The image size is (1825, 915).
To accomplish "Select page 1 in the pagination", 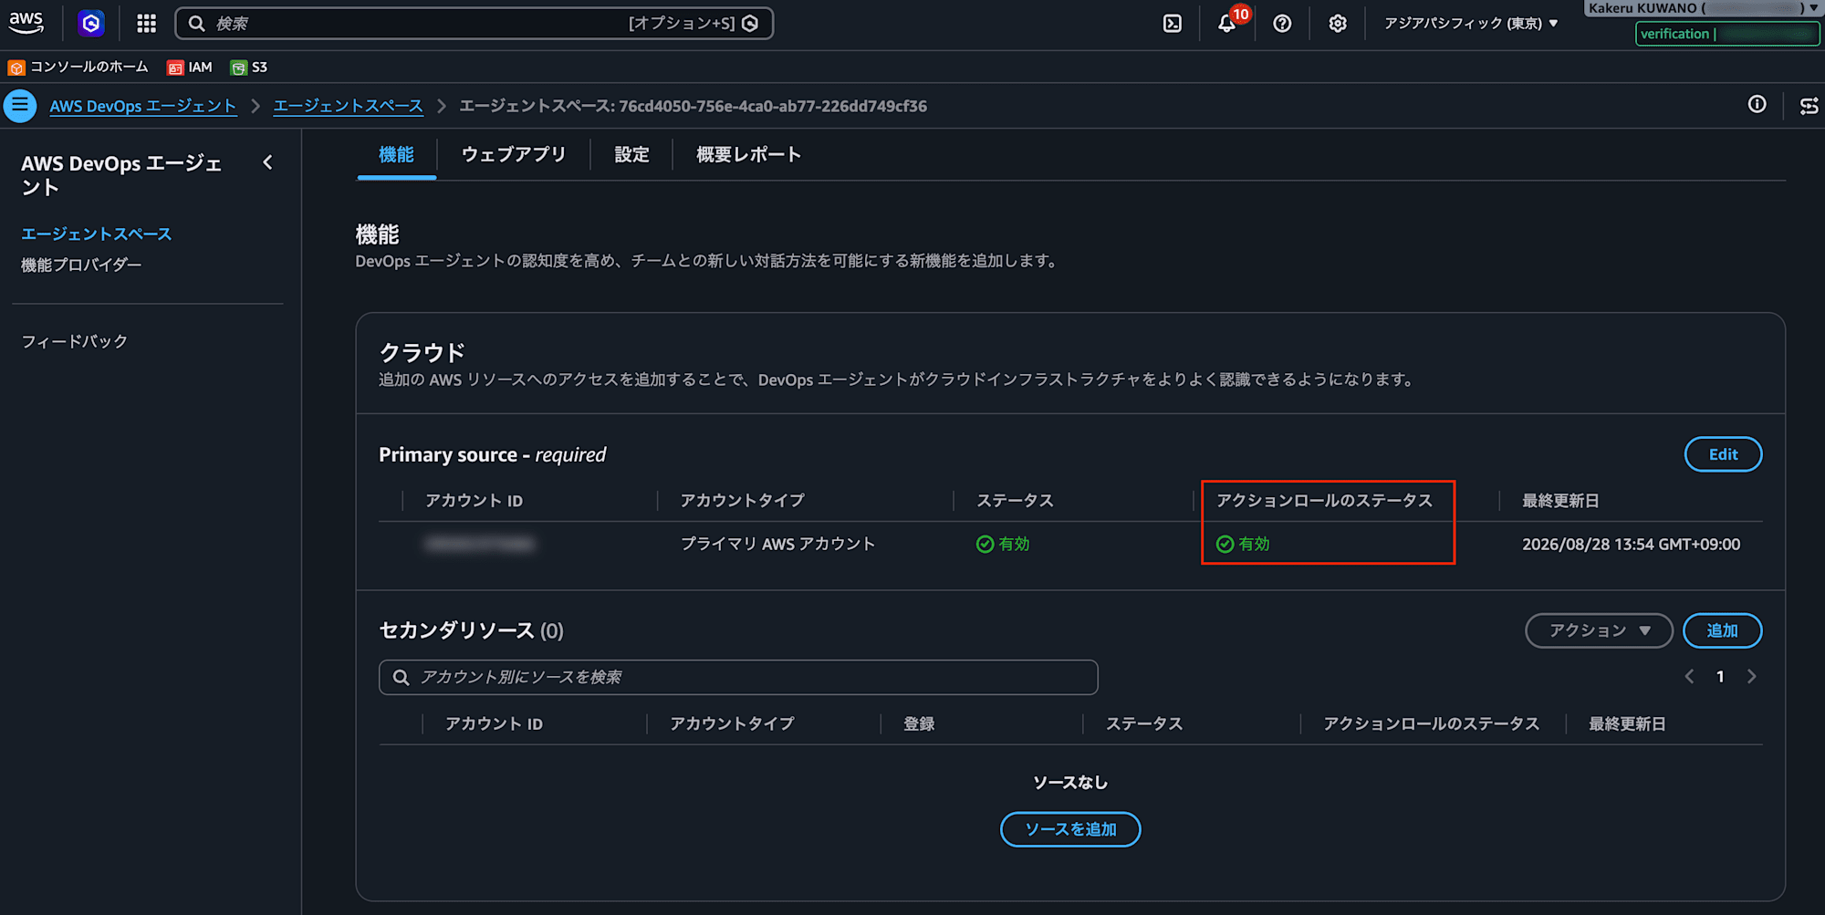I will point(1720,677).
